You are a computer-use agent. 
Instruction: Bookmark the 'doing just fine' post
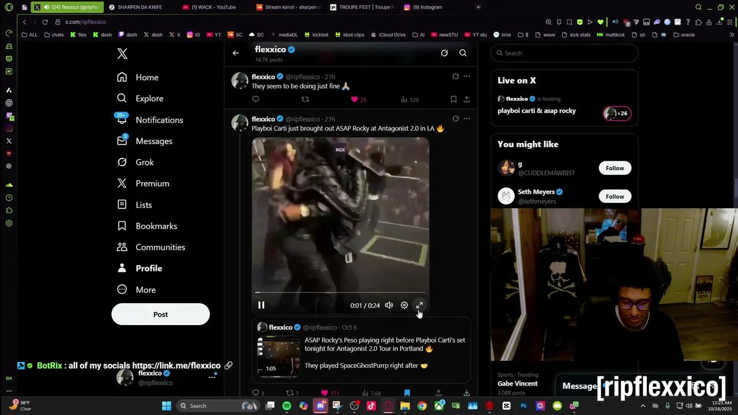[453, 100]
